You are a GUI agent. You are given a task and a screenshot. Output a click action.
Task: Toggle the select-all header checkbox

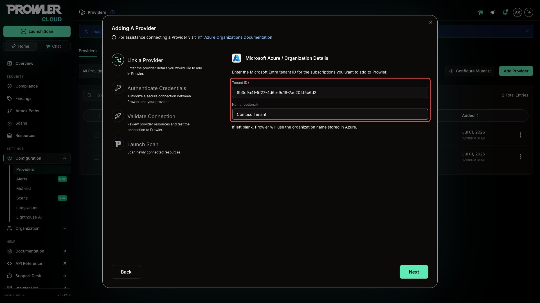(97, 116)
